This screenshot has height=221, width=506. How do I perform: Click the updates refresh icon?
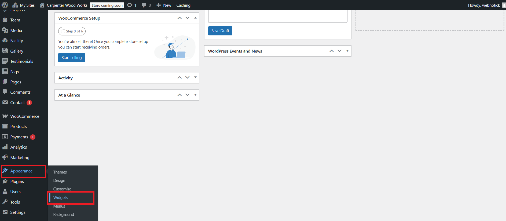[130, 5]
